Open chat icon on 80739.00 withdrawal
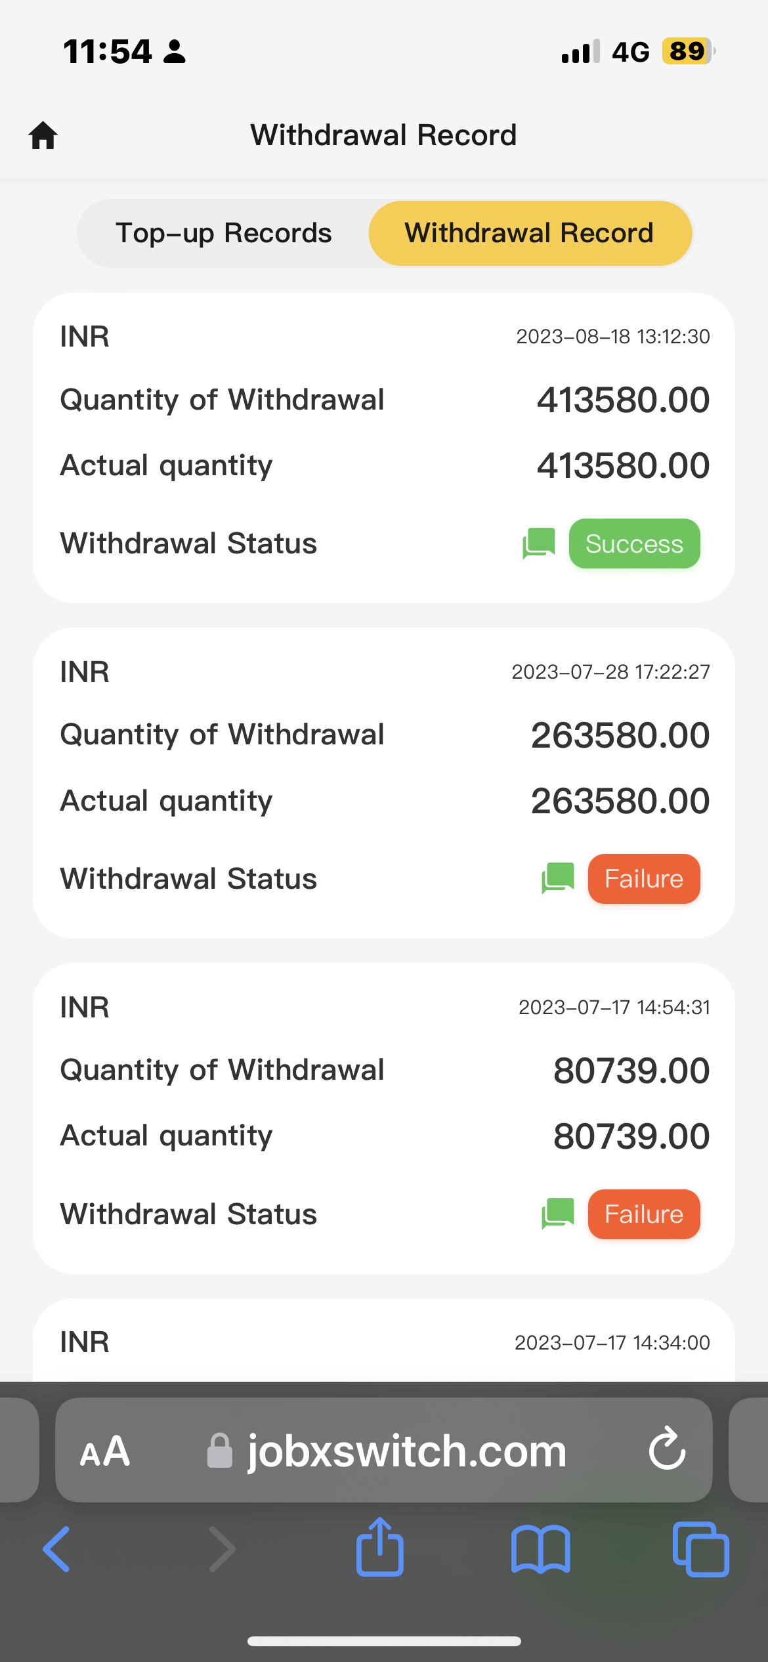768x1662 pixels. (x=557, y=1214)
